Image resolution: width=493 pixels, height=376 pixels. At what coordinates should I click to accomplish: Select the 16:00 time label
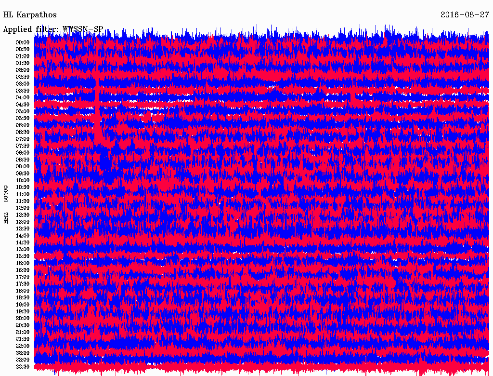[23, 263]
